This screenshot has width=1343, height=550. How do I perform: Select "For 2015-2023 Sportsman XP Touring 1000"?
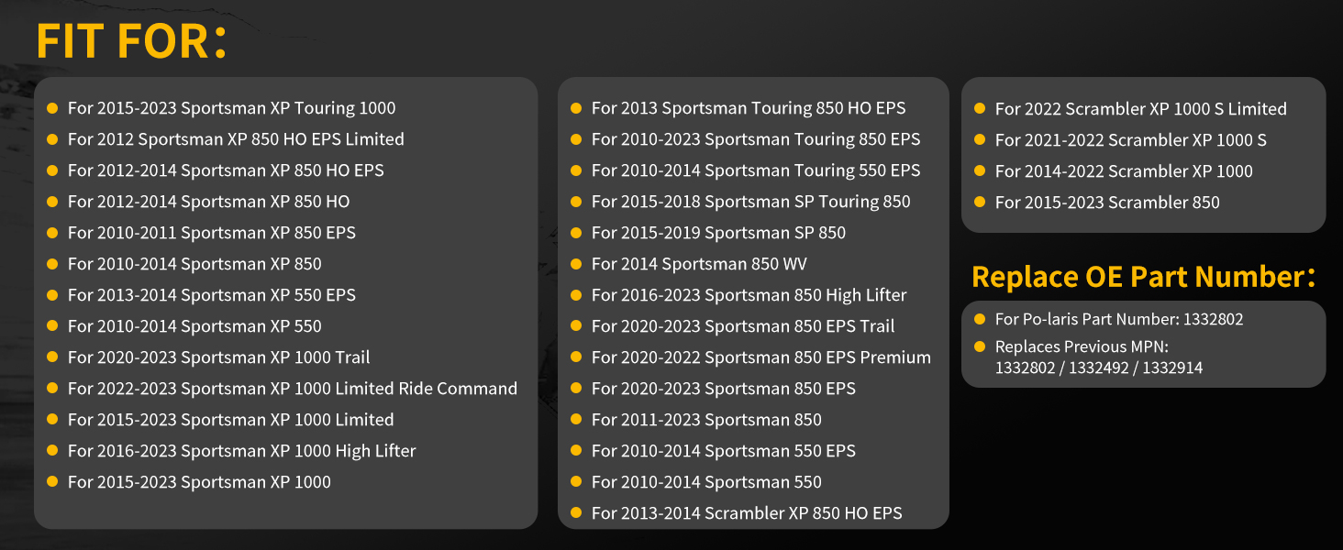tap(231, 108)
